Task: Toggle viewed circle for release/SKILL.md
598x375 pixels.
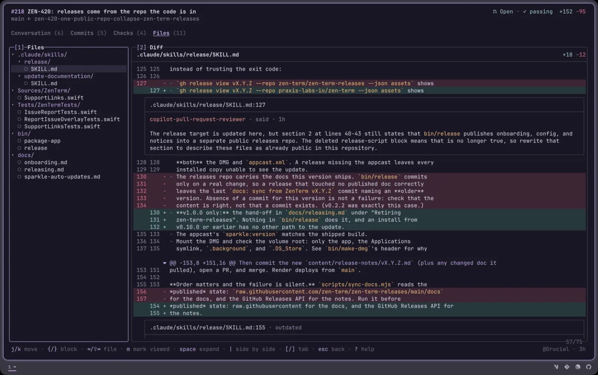Action: pos(26,69)
